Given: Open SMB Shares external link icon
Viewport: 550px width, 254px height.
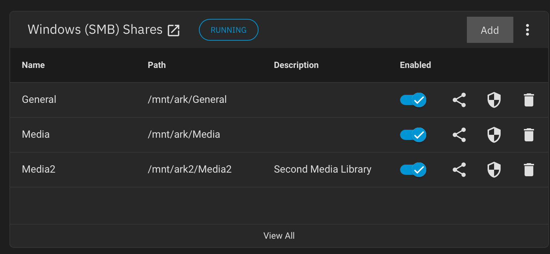Looking at the screenshot, I should (174, 31).
